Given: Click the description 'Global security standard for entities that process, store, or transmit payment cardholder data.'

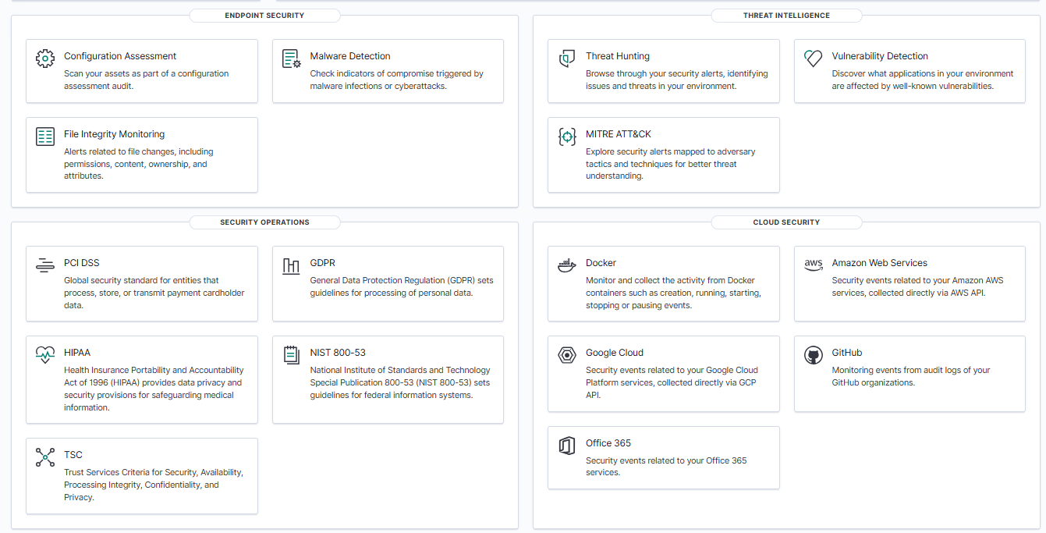Looking at the screenshot, I should click(154, 293).
